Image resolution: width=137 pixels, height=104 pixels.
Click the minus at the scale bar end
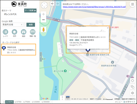[52, 102]
